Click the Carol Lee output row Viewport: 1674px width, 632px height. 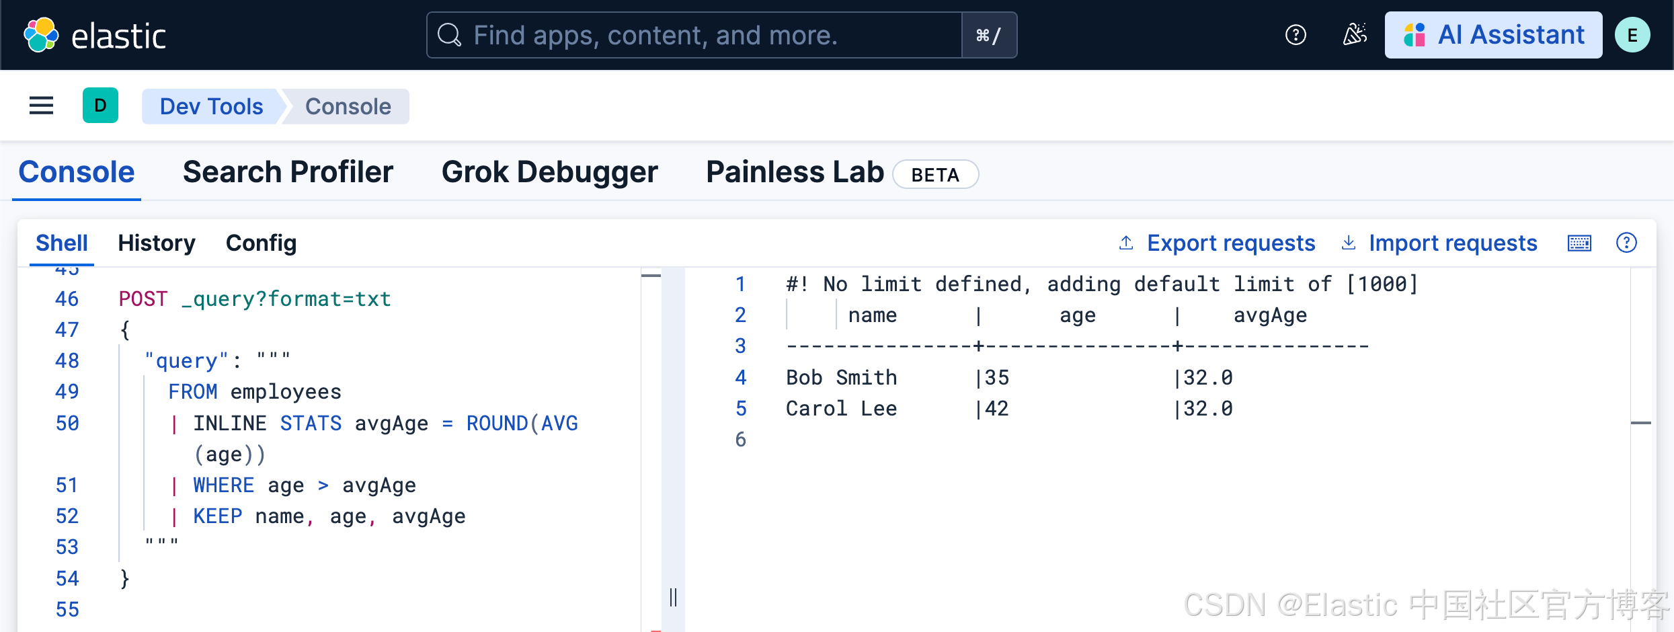[1009, 408]
